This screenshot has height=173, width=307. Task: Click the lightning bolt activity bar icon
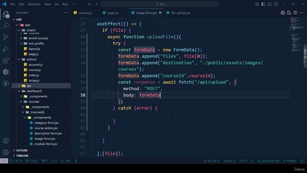click(x=6, y=83)
